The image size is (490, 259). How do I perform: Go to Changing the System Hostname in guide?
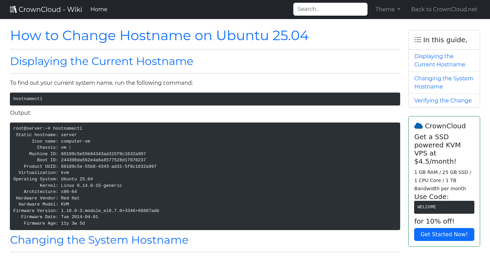coord(443,82)
